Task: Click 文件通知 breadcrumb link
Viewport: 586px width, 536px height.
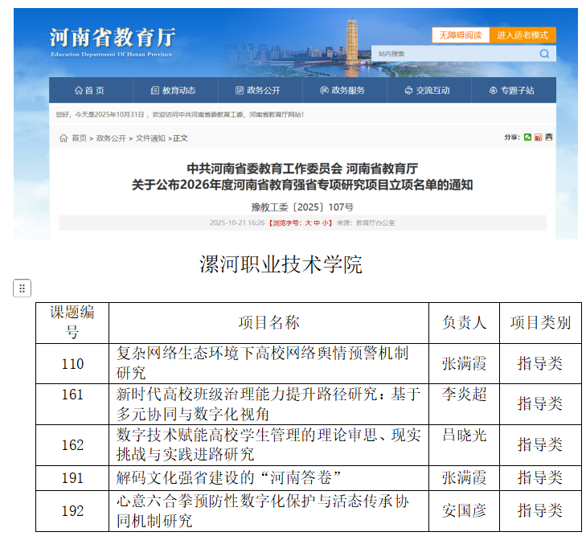Action: [x=150, y=138]
